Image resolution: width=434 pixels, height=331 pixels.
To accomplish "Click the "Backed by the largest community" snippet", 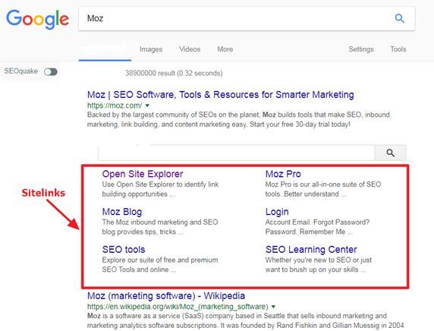I will [x=238, y=120].
